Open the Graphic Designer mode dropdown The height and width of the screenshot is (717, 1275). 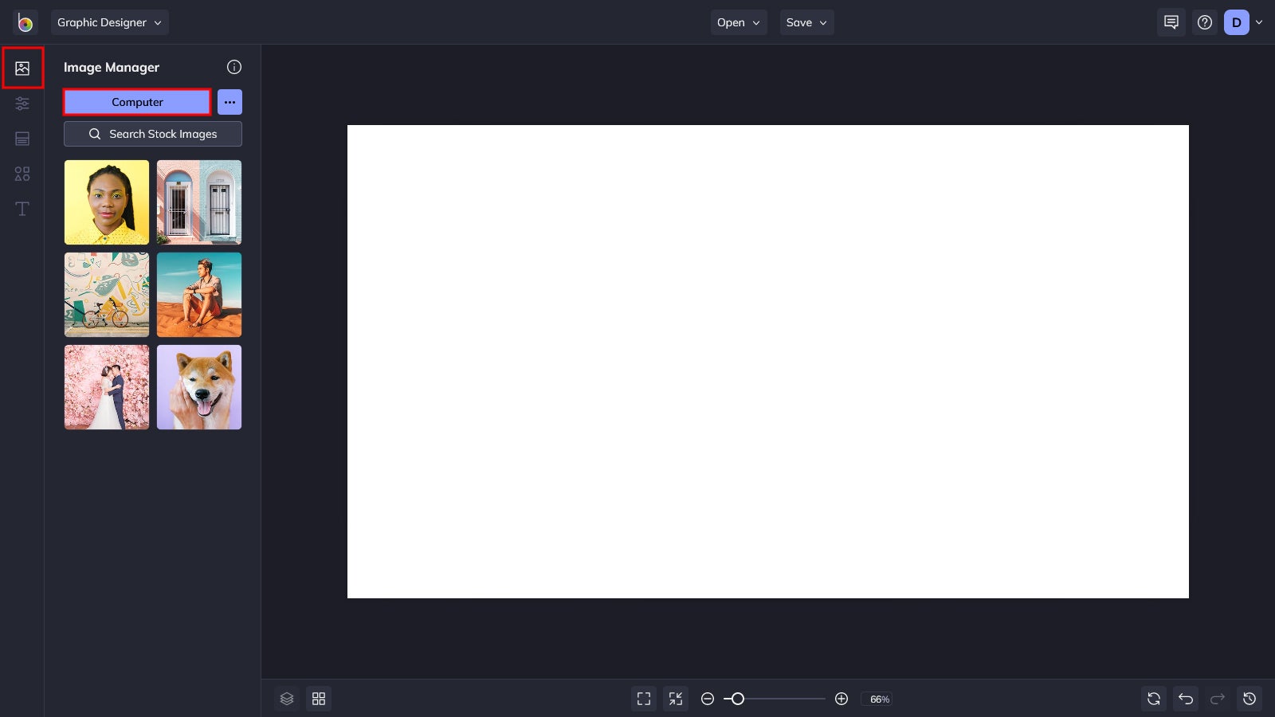point(109,22)
